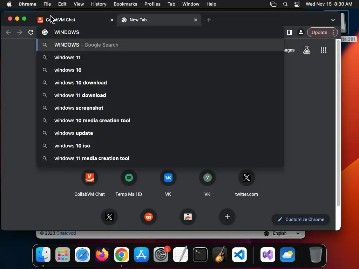Open Google Search Labs flask icon
Screen dimensions: 359x269
(306, 50)
